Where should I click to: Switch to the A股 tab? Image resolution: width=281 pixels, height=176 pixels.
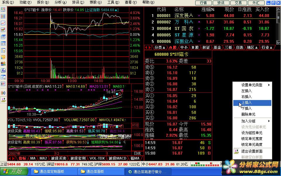[173, 48]
